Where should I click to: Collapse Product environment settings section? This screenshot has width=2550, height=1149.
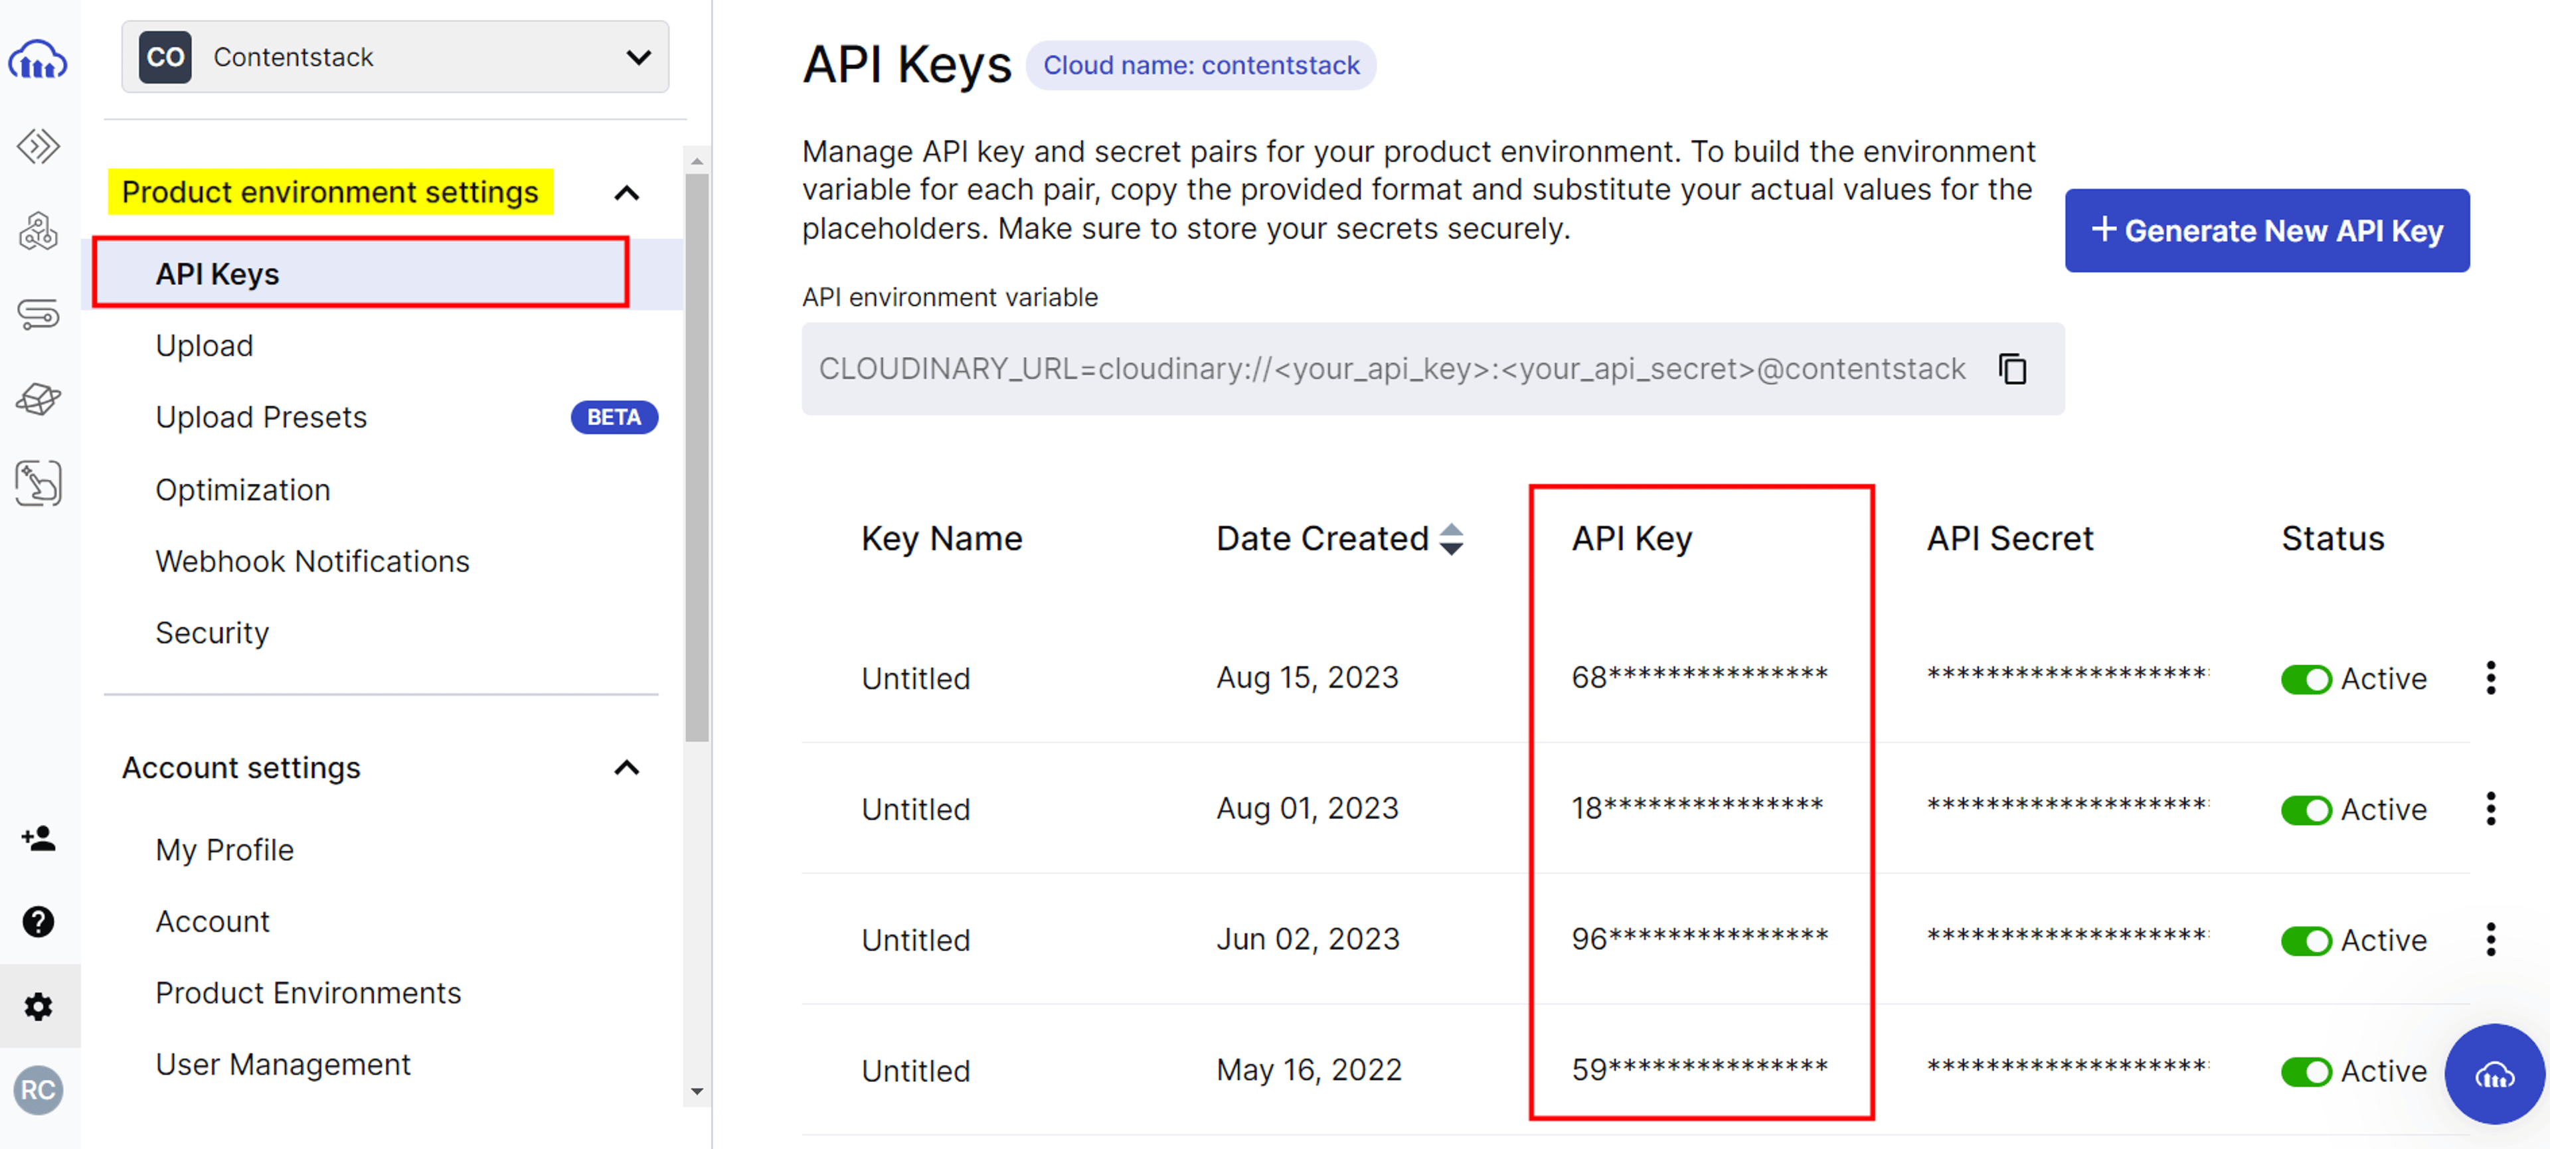[x=627, y=193]
